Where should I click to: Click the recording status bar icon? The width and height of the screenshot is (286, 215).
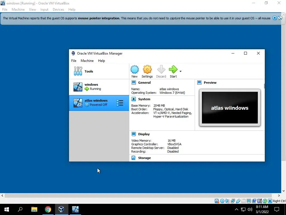[254, 201]
